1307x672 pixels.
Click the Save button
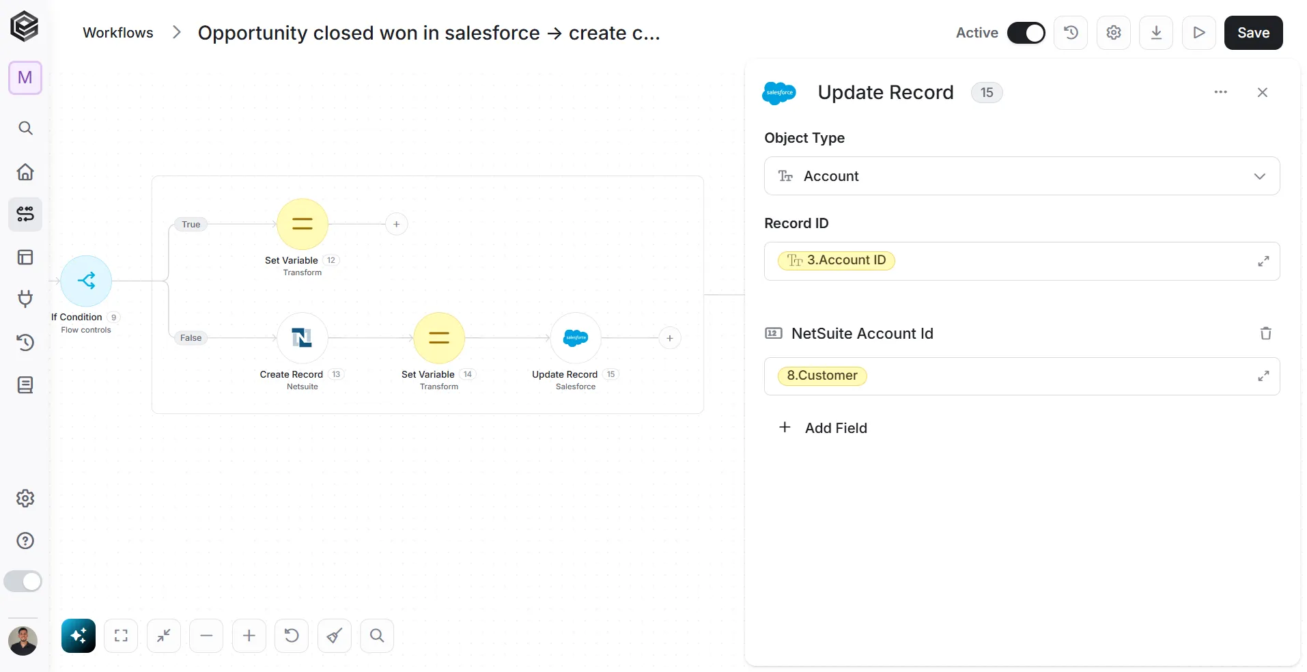(1253, 33)
